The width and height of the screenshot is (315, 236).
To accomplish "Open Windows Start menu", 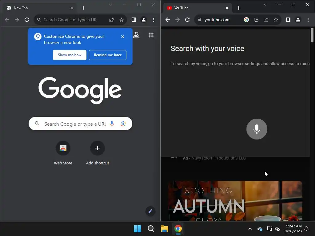I will (x=138, y=229).
